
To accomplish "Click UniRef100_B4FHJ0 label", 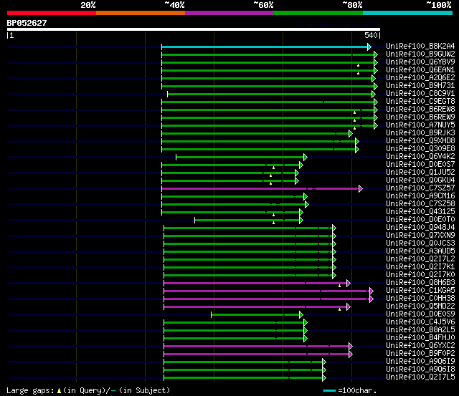I will coord(420,338).
